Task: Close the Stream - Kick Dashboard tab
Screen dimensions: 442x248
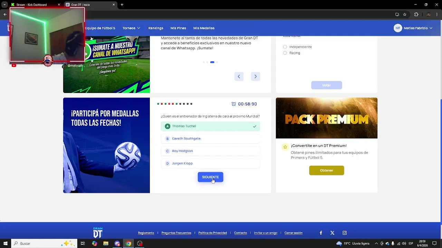Action: pos(59,5)
